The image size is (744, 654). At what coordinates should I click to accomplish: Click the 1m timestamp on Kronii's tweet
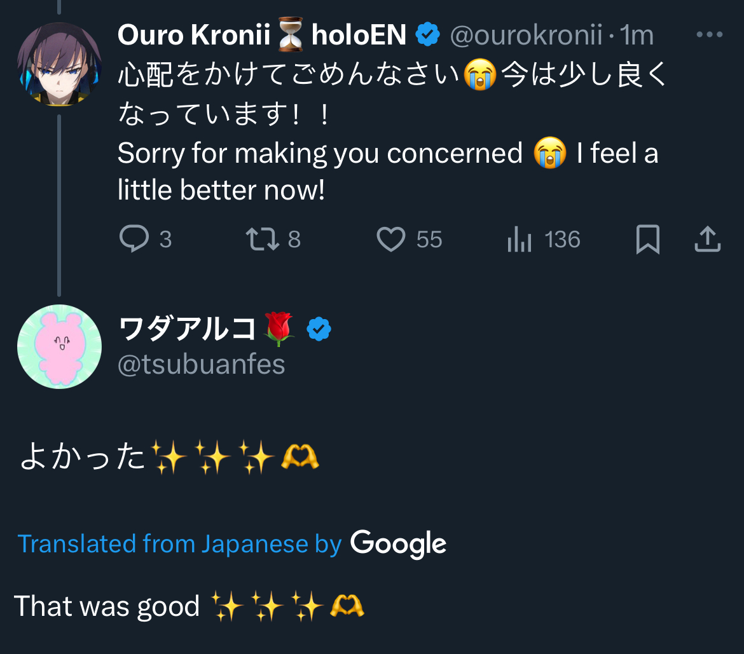point(636,36)
